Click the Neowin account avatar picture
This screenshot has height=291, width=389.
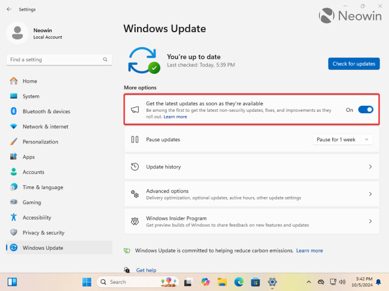click(x=17, y=33)
